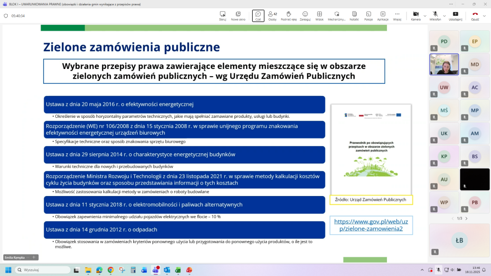
Task: Expand the Mikrofon options dropdown arrow
Action: (444, 16)
